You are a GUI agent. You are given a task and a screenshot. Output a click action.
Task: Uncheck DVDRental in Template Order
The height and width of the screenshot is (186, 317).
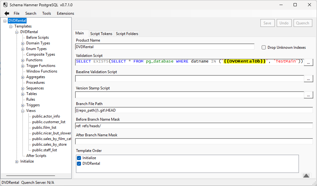pos(79,163)
